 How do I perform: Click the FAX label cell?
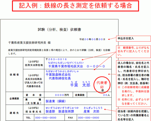tap(71, 118)
